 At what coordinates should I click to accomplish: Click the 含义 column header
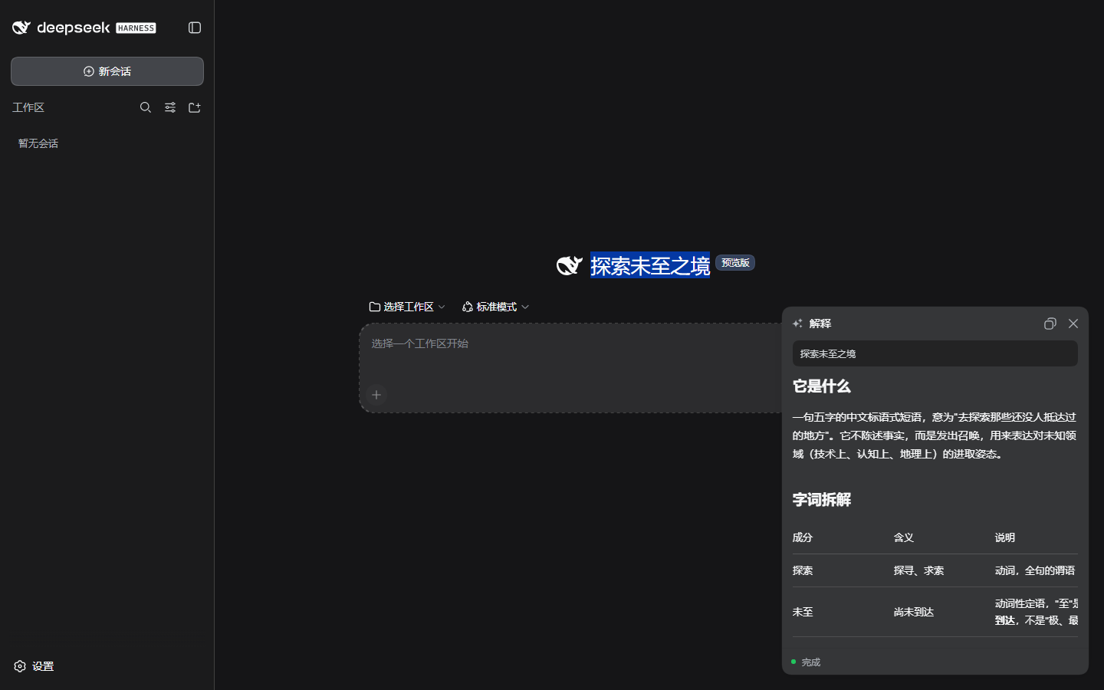pos(904,537)
